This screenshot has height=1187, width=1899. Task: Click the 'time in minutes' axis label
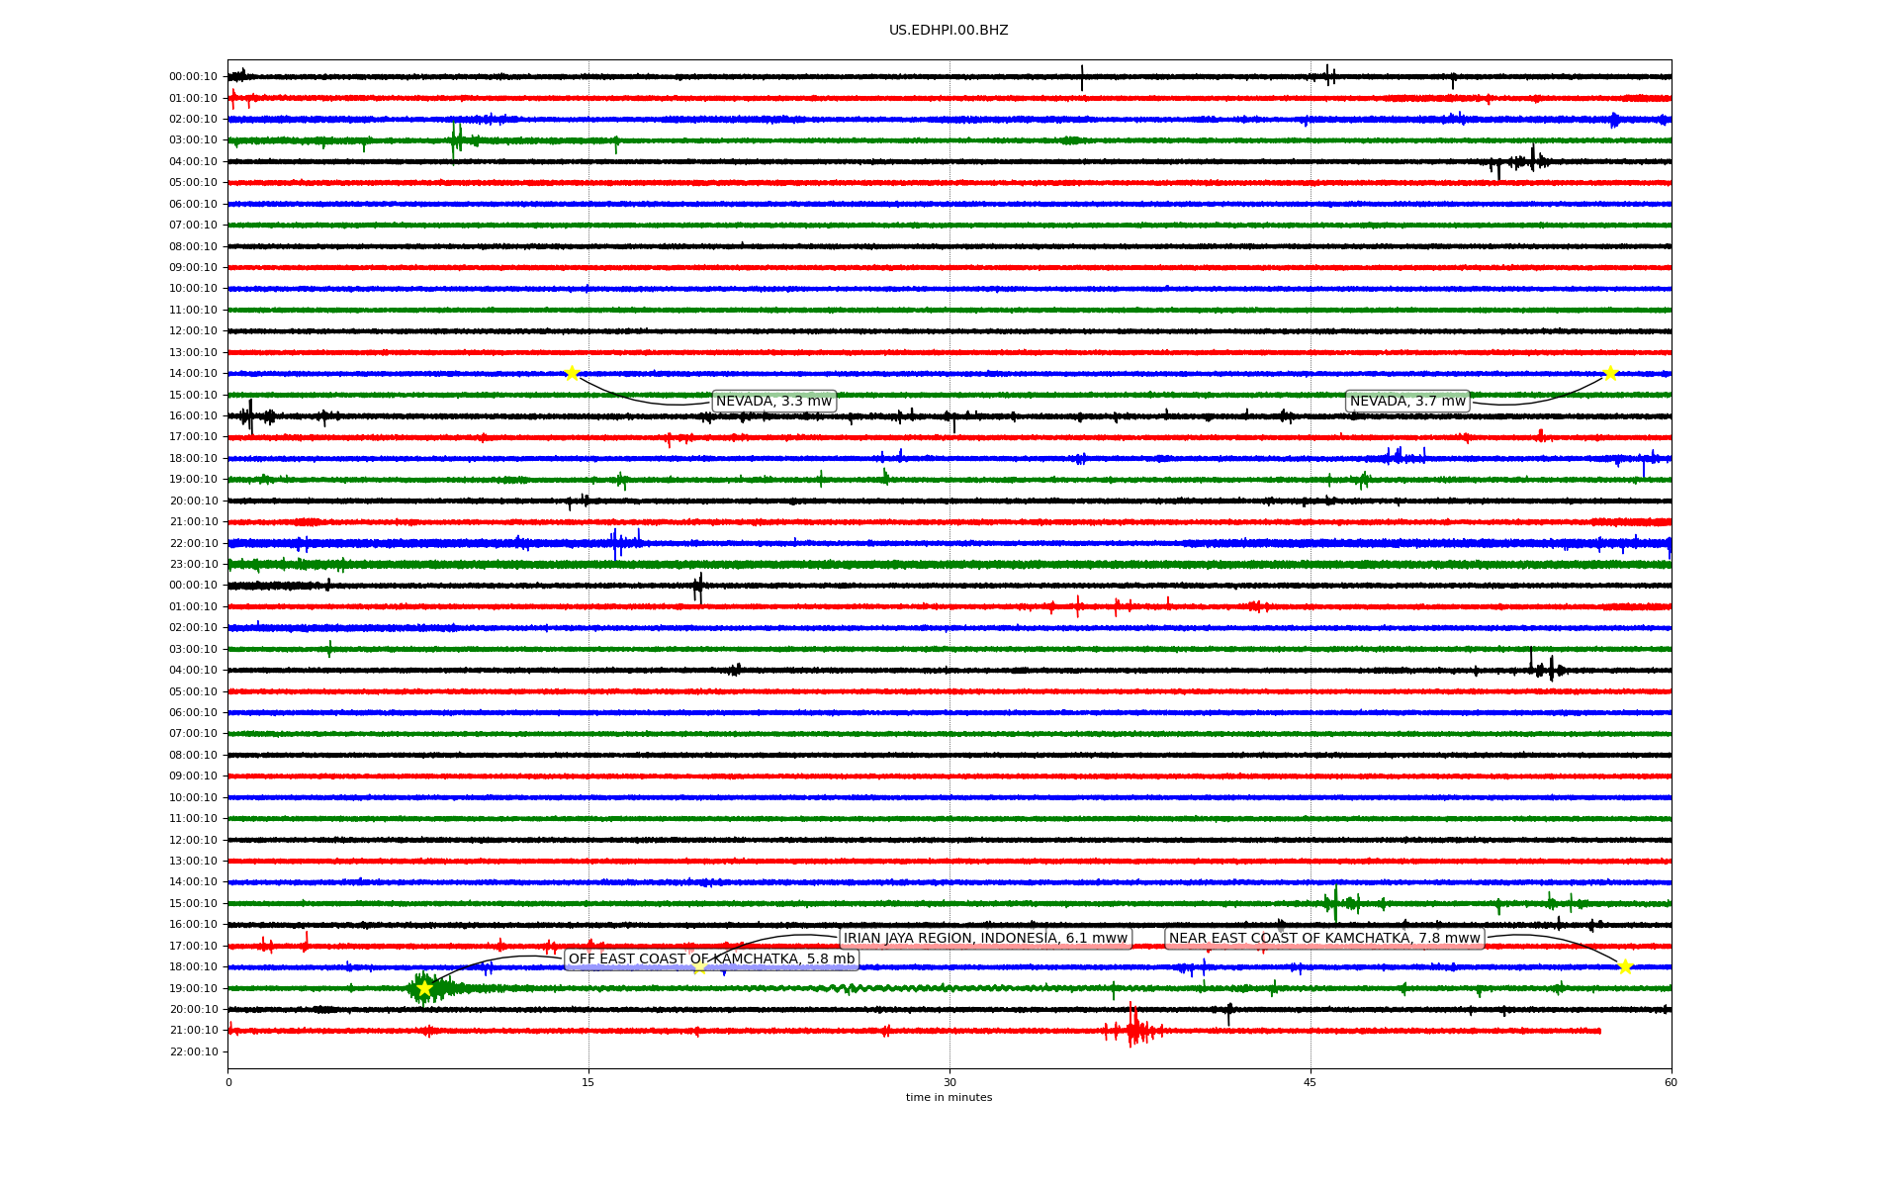[949, 1097]
